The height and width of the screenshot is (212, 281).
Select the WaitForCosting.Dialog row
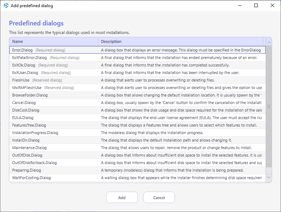click(x=137, y=178)
